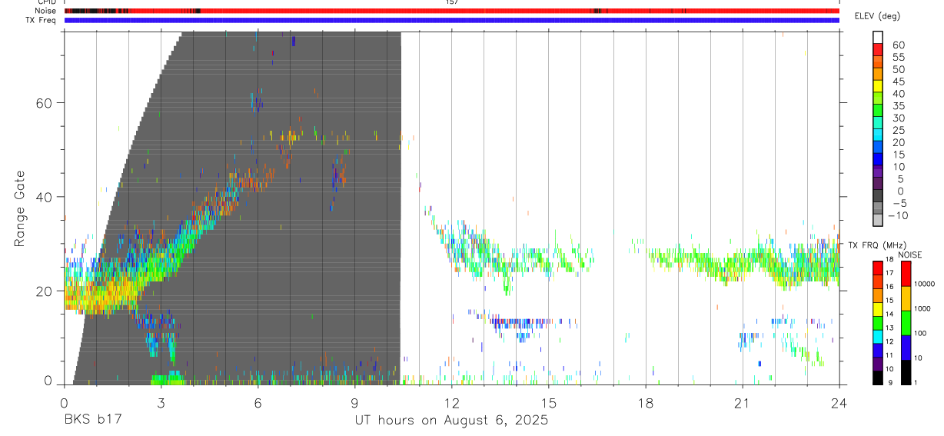Click the "10000" label on the NOISE scale
Screen dimensions: 944x436
point(925,284)
